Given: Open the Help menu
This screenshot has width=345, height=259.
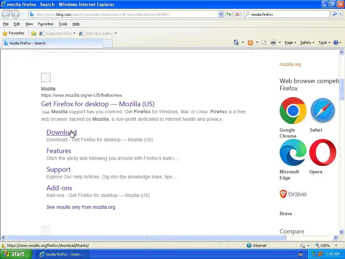Looking at the screenshot, I should coord(76,24).
